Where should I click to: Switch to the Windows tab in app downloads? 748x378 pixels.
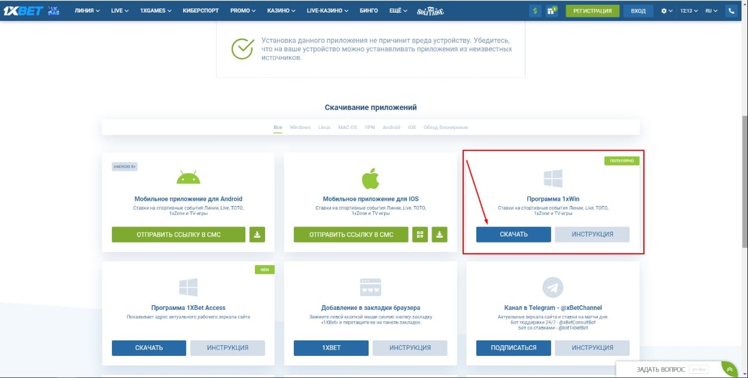(299, 127)
